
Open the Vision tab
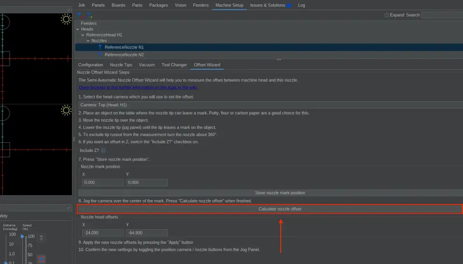[180, 5]
